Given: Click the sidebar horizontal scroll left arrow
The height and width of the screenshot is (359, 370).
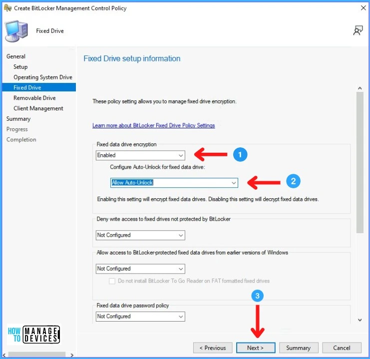Looking at the screenshot, I should coord(4,355).
